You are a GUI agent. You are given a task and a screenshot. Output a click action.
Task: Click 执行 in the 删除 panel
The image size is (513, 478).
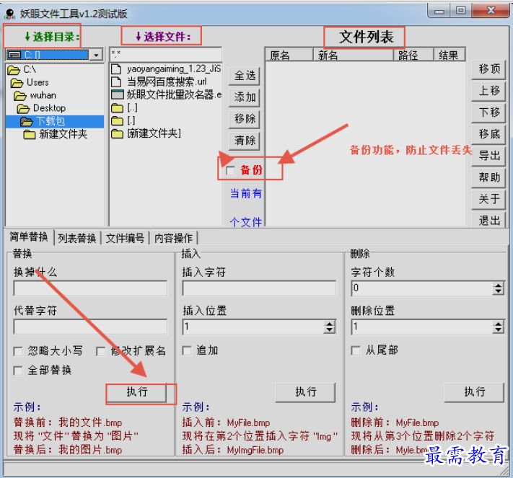474,392
